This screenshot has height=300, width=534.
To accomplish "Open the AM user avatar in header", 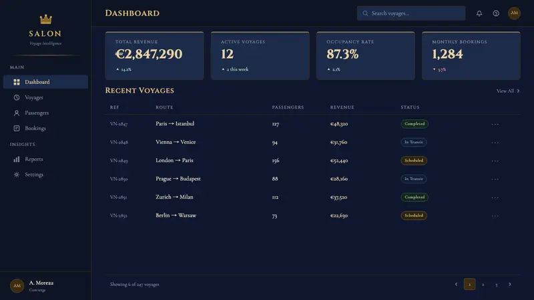I will tap(514, 13).
